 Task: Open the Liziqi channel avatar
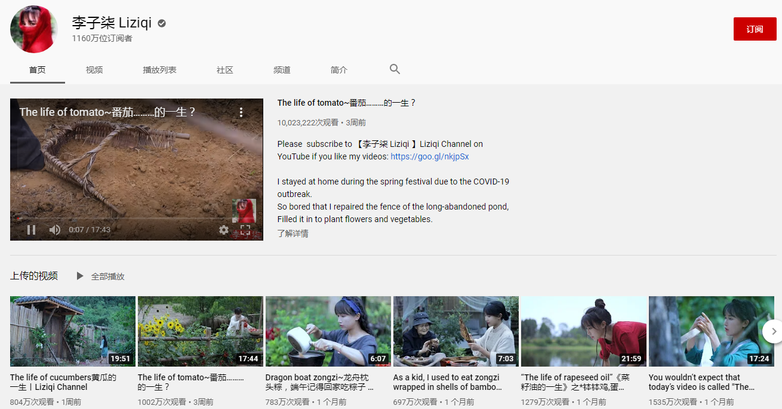point(34,29)
